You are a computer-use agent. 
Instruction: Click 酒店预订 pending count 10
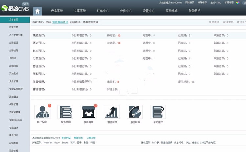tap(119, 43)
